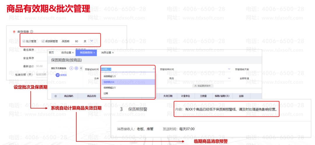
Task: Click the gear icon in the table header
Action: pyautogui.click(x=56, y=96)
